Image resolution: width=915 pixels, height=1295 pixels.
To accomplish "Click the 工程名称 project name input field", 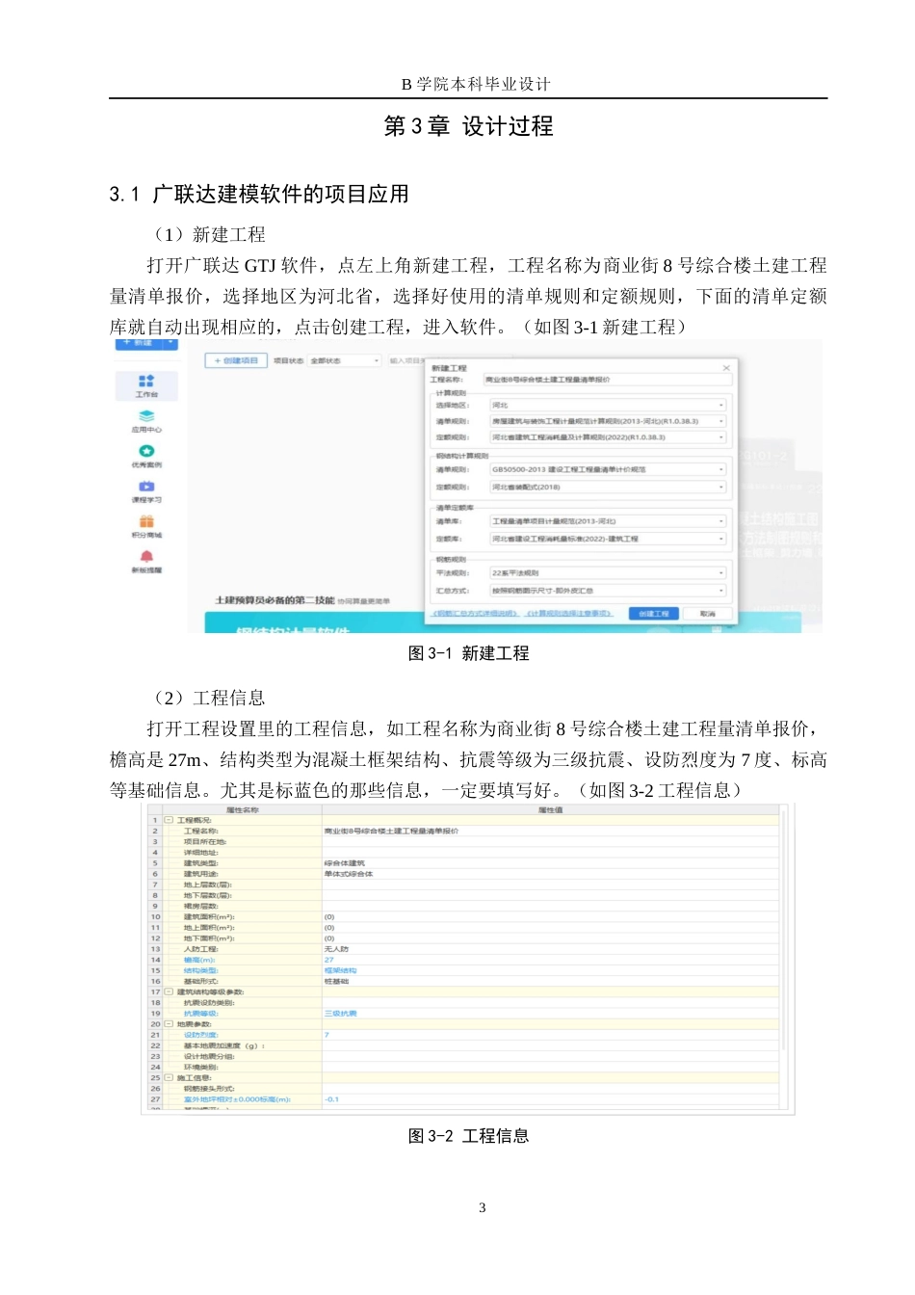I will (x=609, y=380).
